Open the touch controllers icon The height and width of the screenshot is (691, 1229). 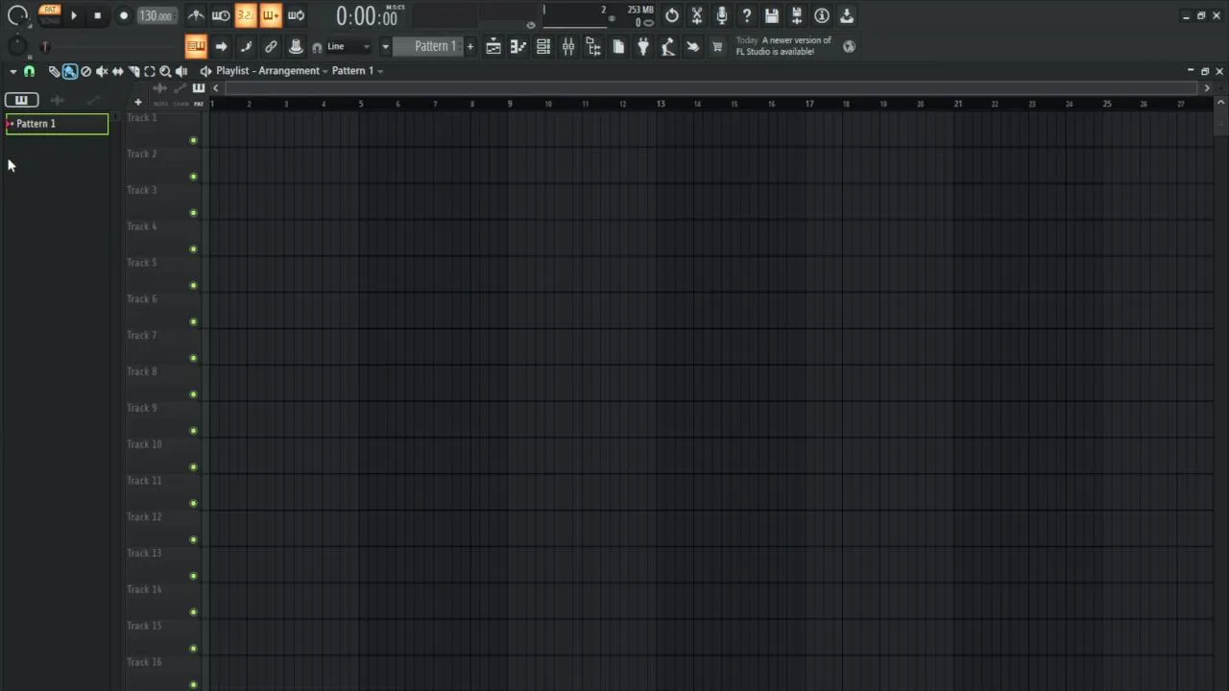(693, 46)
